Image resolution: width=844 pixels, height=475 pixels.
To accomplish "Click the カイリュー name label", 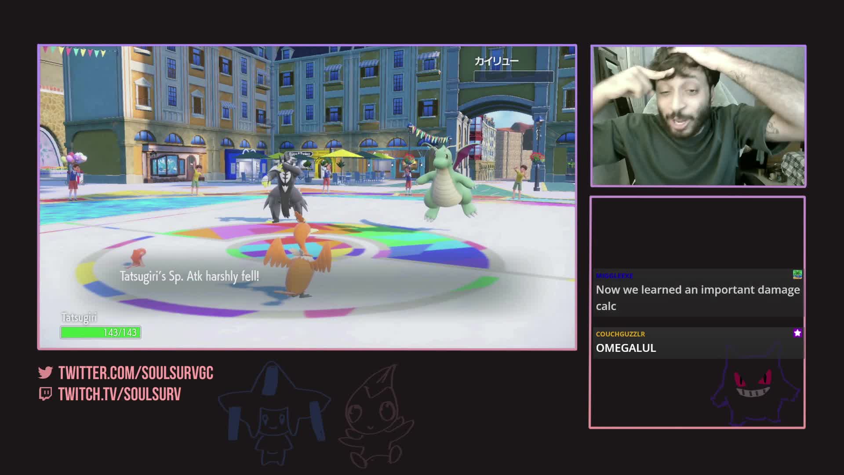I will [496, 61].
